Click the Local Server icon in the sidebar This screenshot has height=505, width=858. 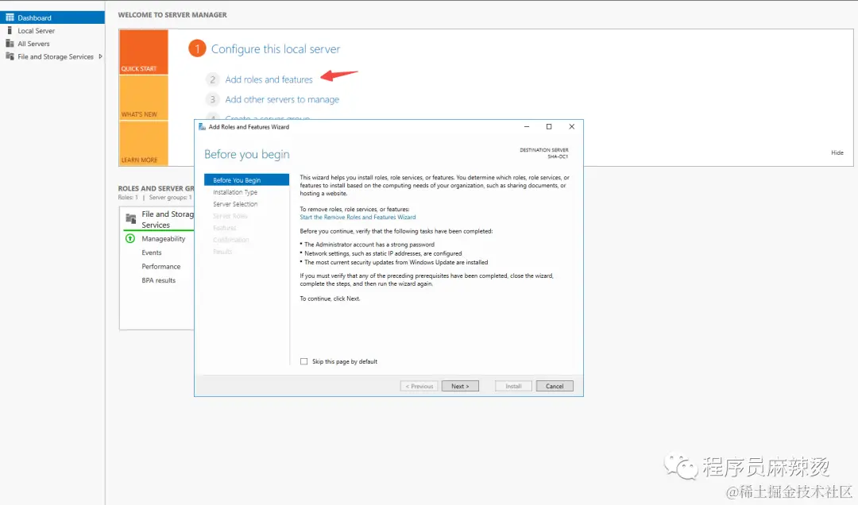coord(10,31)
